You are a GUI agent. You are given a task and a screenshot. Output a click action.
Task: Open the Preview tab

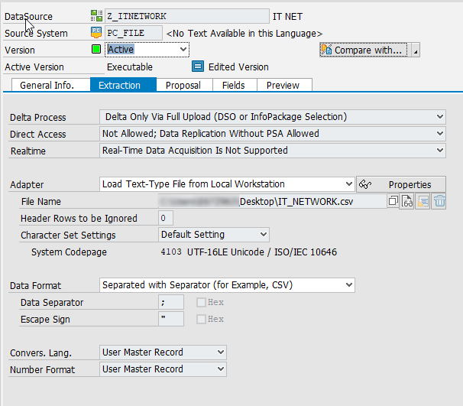pos(285,85)
